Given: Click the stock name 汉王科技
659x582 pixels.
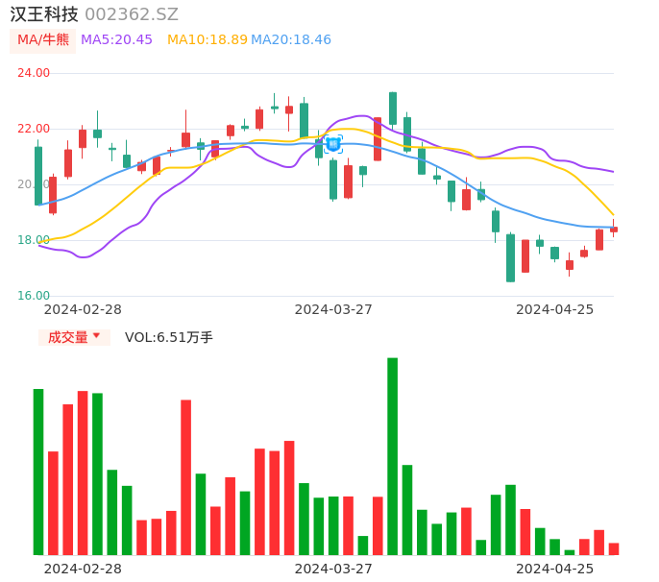Looking at the screenshot, I should click(44, 14).
